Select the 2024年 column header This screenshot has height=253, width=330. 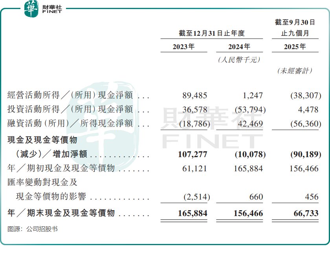[239, 47]
